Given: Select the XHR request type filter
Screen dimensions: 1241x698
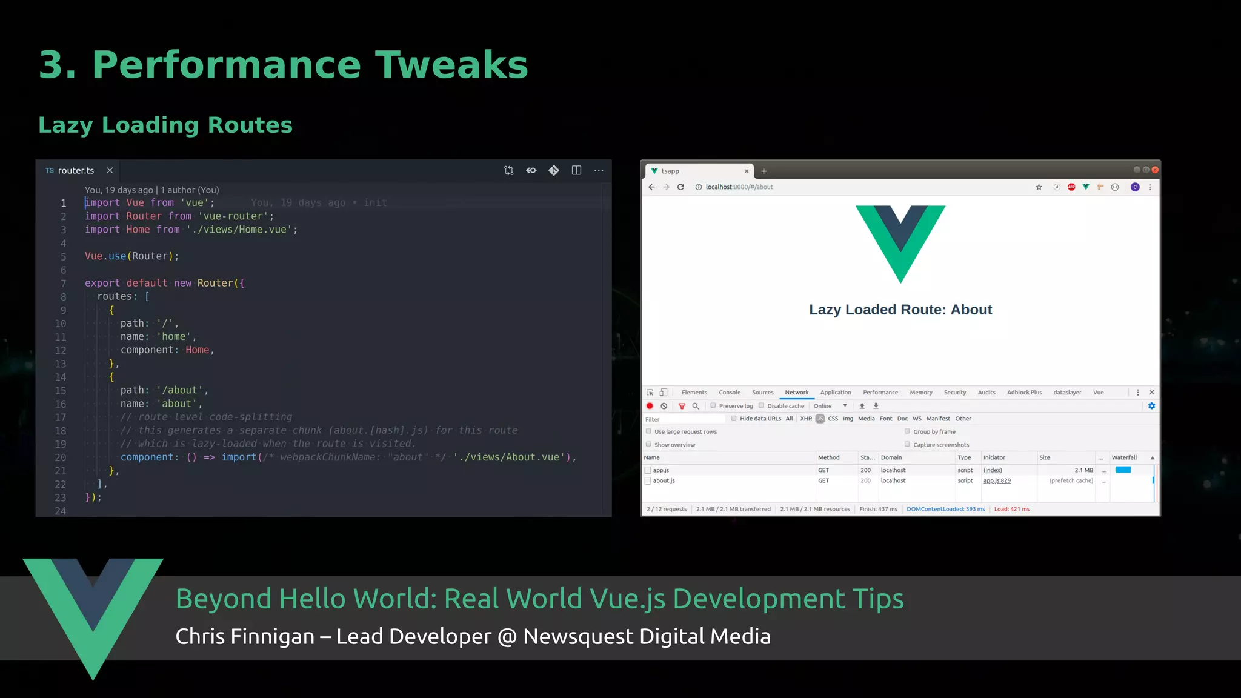Looking at the screenshot, I should pos(806,419).
